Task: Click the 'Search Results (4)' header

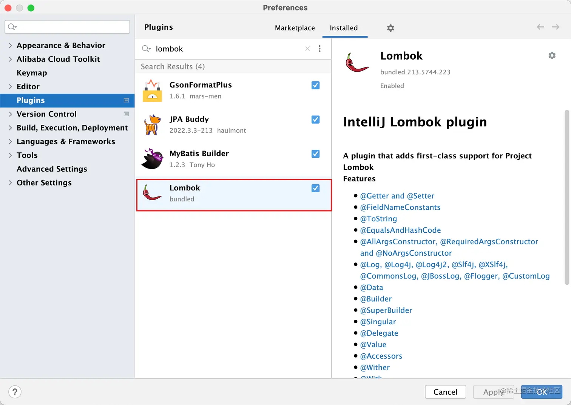Action: point(173,67)
